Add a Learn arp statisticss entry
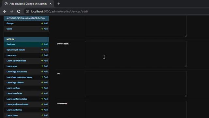The width and height of the screenshot is (209, 118). coord(44,61)
